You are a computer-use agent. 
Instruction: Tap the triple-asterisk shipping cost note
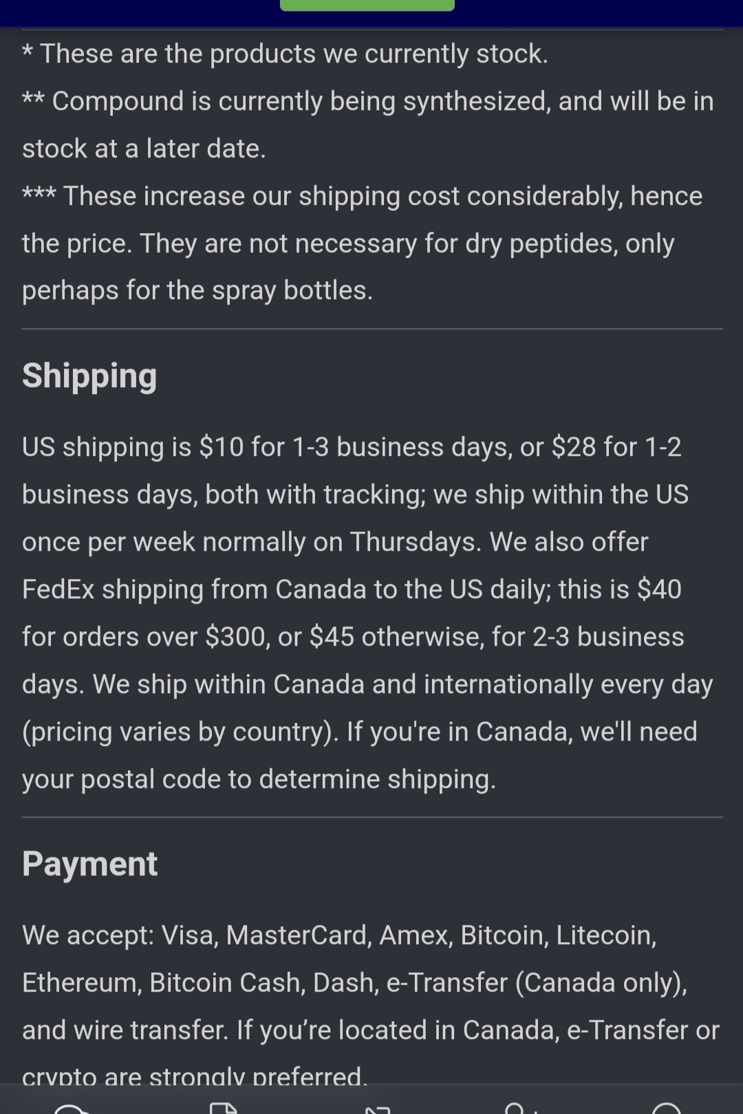coord(363,243)
